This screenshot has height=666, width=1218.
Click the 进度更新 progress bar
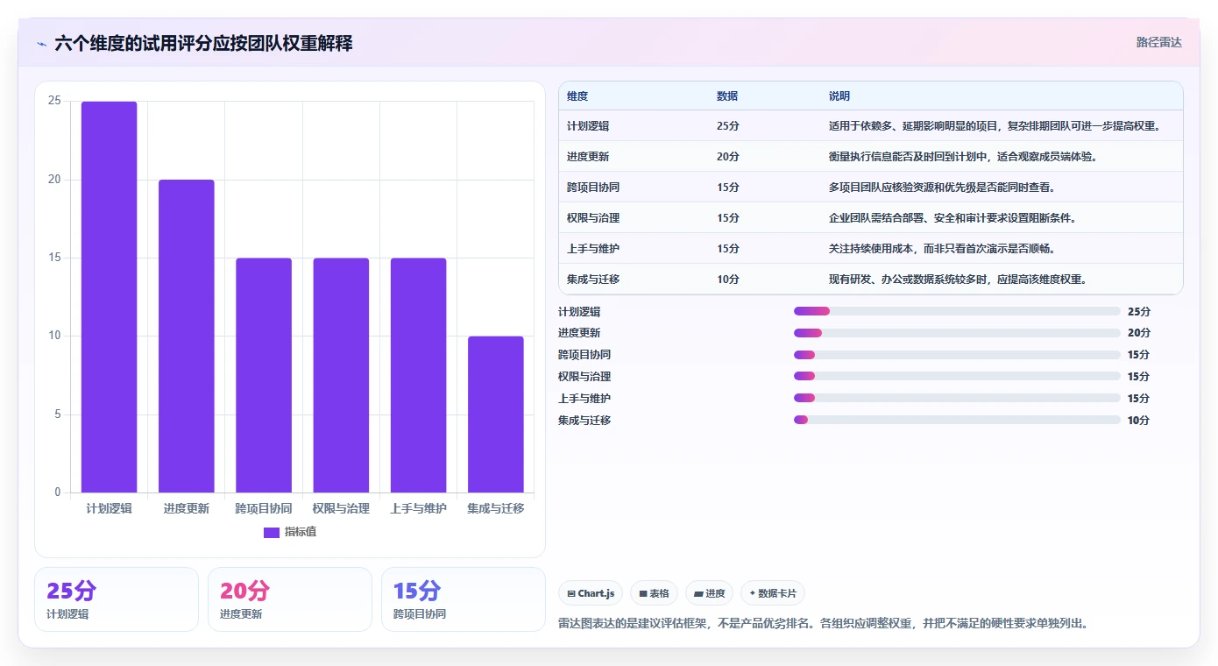[957, 333]
